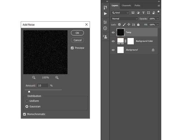182x140 pixels.
Task: Click the Amount input field
Action: (x=42, y=86)
